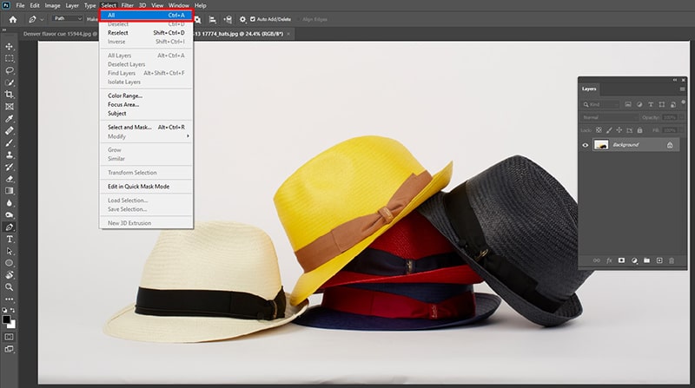695x388 pixels.
Task: Collapse the Layers panel double arrows
Action: coord(675,80)
